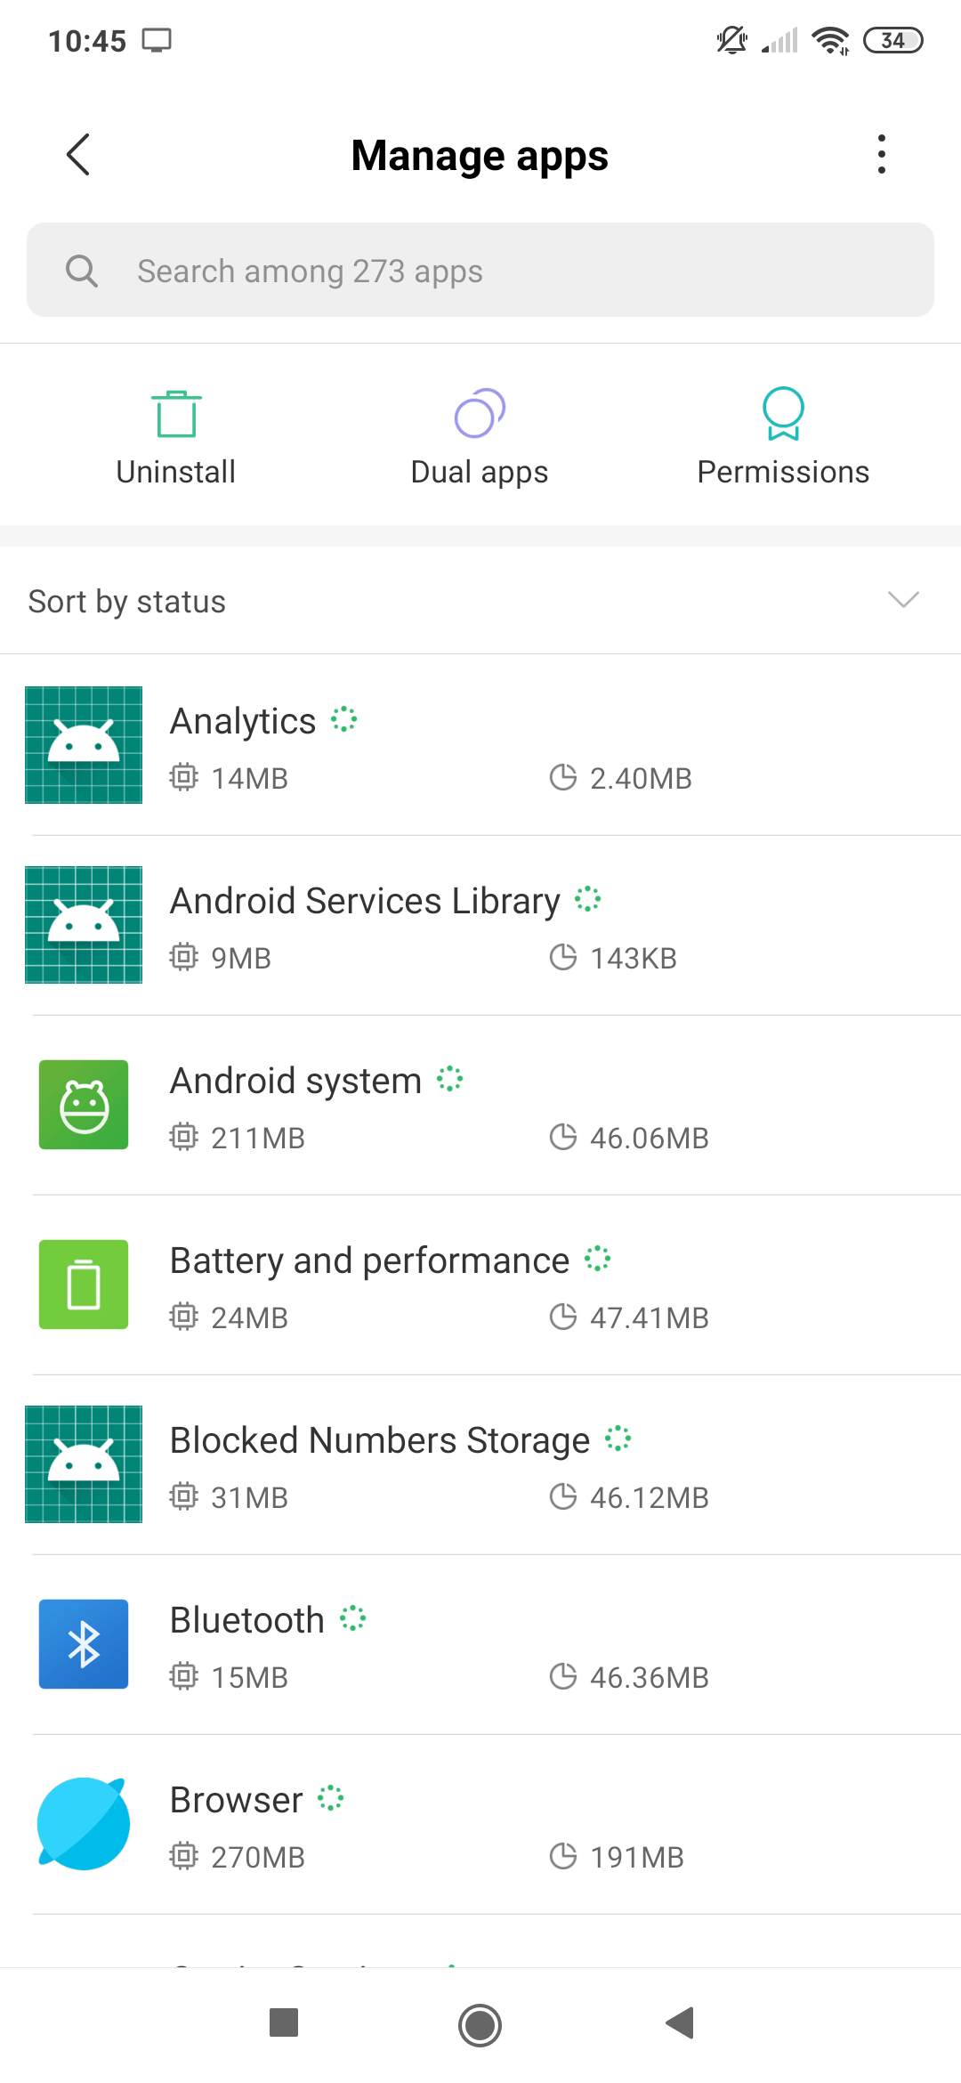
Task: Tap the Battery and performance icon
Action: tap(84, 1285)
